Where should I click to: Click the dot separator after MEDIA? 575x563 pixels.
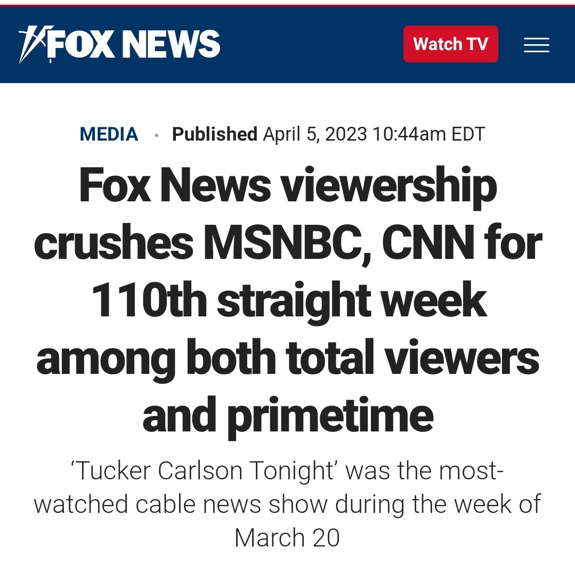[x=157, y=135]
